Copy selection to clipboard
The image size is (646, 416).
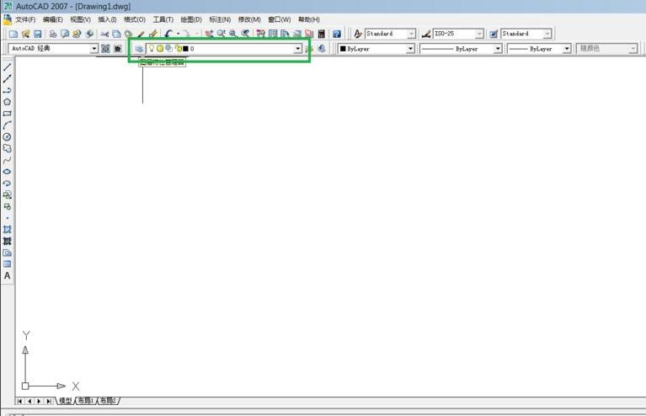116,34
